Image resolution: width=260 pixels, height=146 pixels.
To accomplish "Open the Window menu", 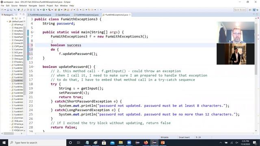I will [64, 6].
